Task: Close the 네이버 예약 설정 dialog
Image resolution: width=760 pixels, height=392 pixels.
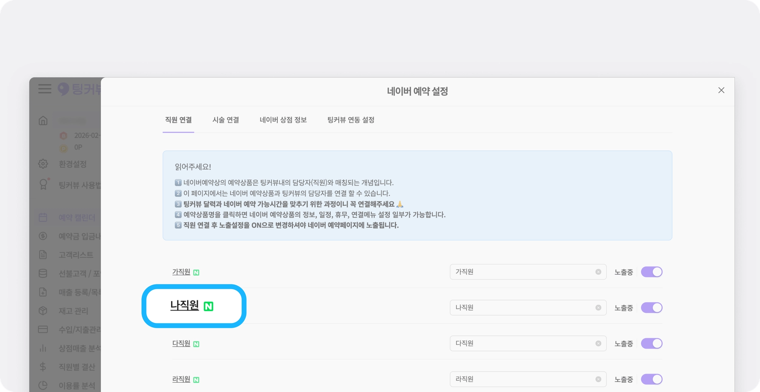Action: [721, 90]
